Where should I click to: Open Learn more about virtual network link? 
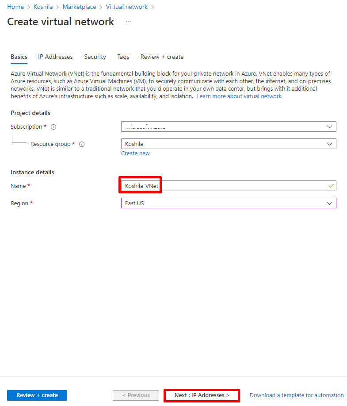pos(239,96)
